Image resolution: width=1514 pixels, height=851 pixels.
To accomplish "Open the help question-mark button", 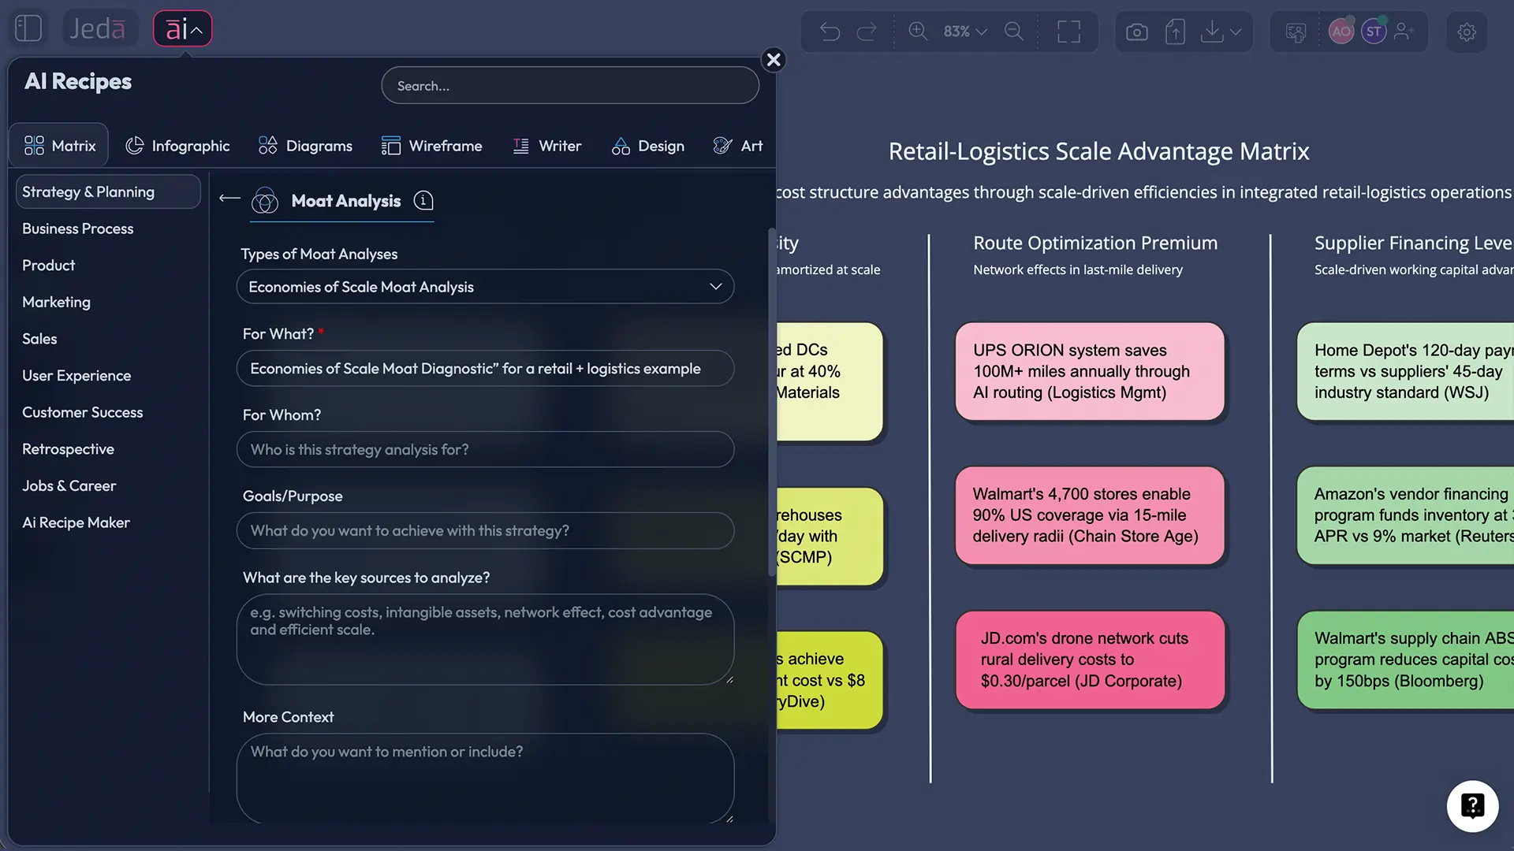I will click(1472, 806).
